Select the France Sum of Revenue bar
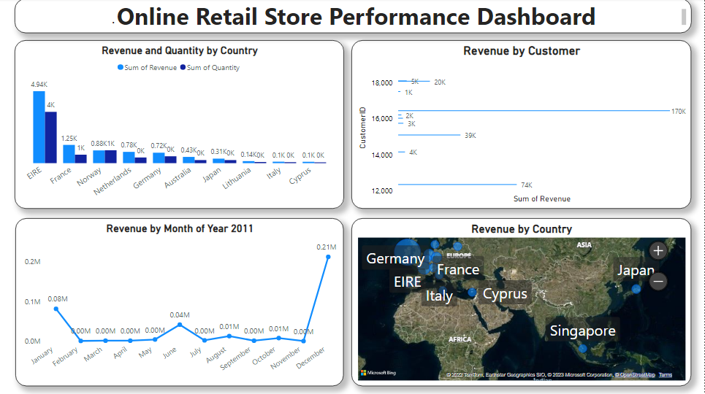 [x=69, y=153]
